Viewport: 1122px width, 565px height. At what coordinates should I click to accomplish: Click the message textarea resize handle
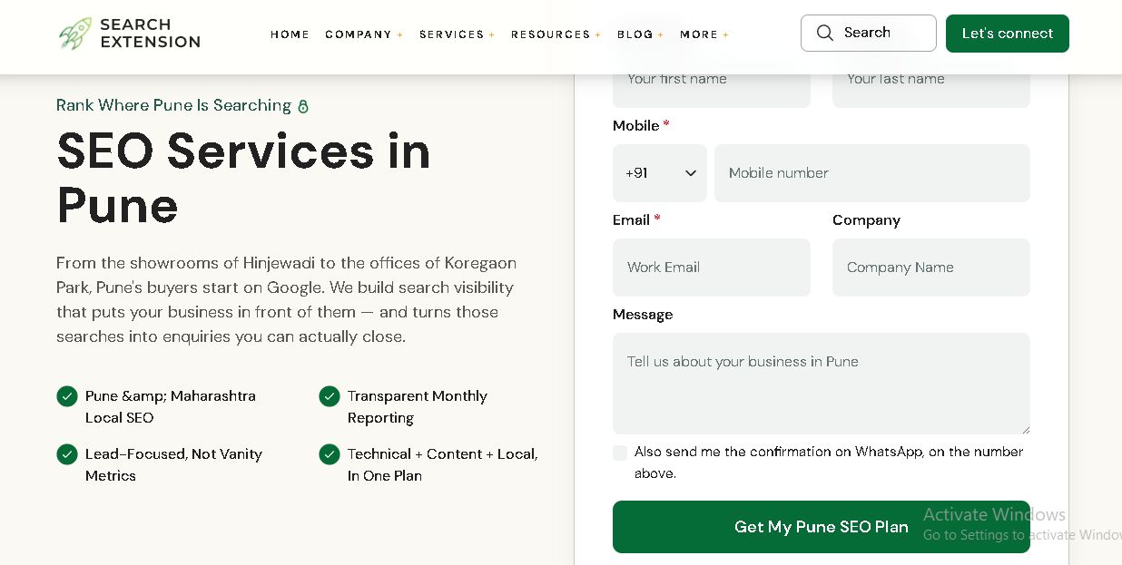point(1025,429)
